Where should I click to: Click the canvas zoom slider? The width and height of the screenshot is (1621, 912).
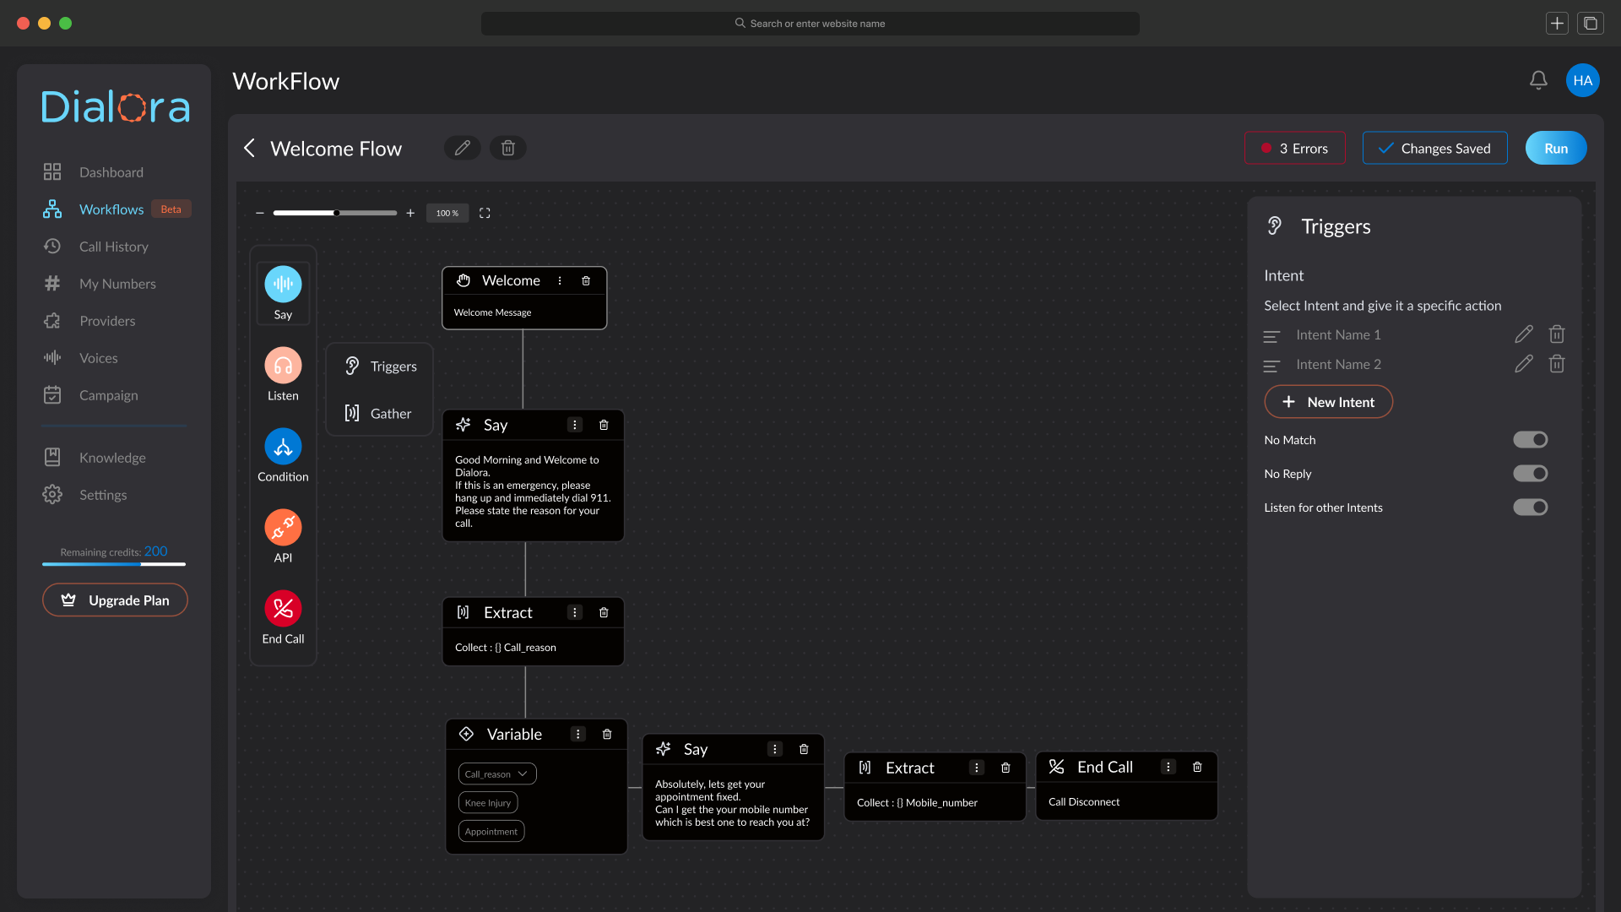(335, 213)
